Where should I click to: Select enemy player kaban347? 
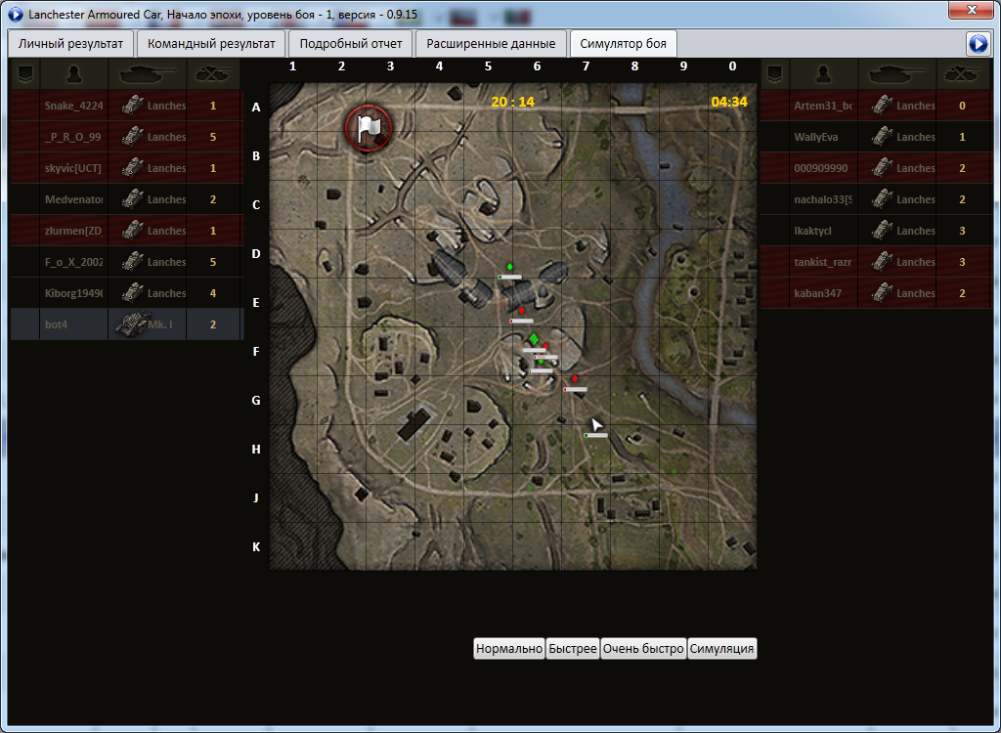[818, 293]
